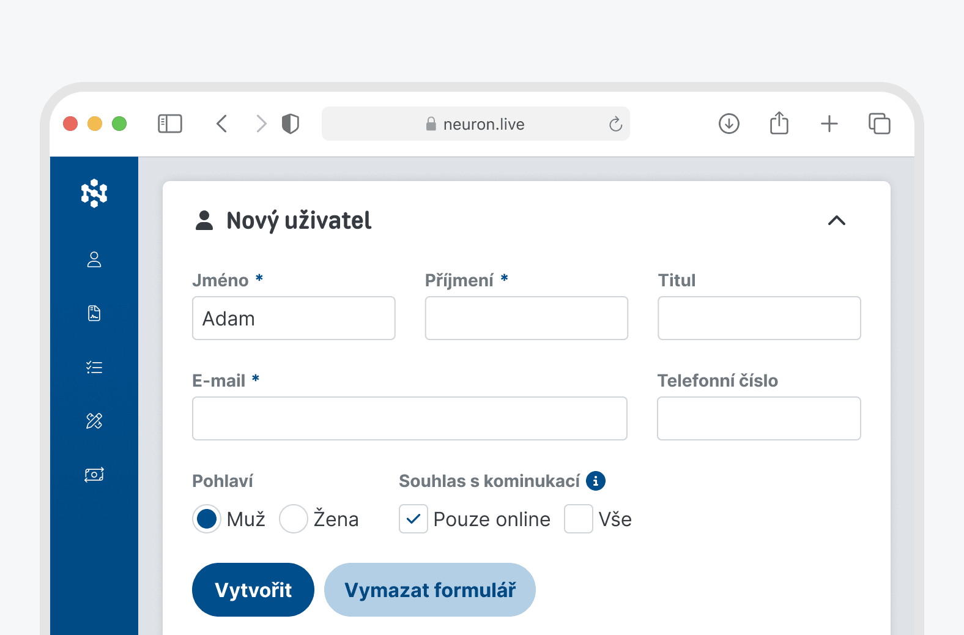Uncheck the Pouze online checkbox

pyautogui.click(x=413, y=519)
